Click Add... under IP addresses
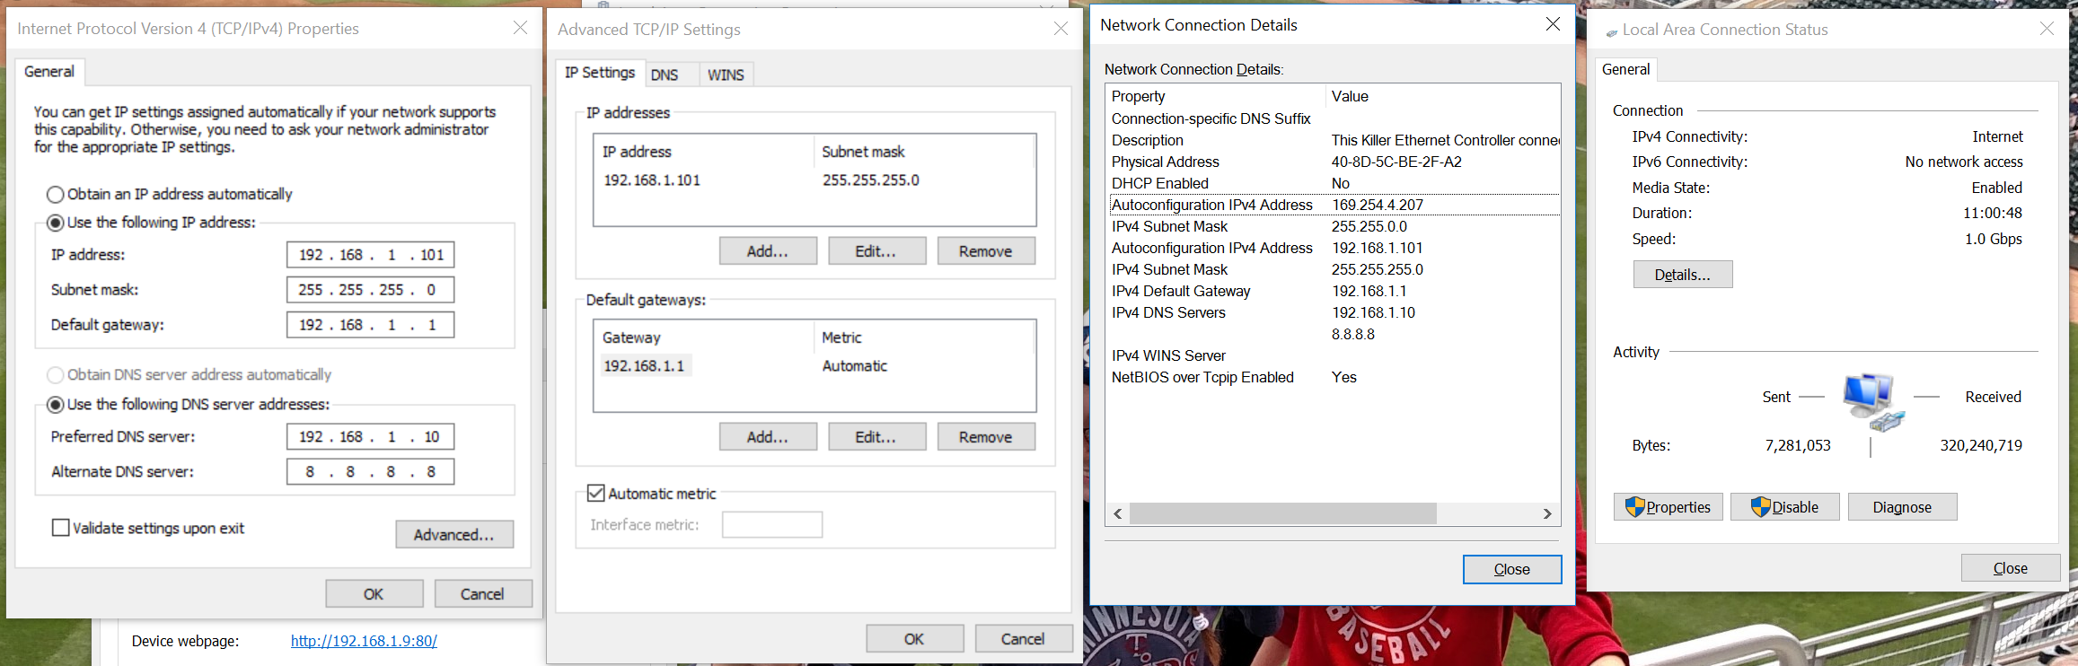The height and width of the screenshot is (666, 2078). pyautogui.click(x=768, y=251)
